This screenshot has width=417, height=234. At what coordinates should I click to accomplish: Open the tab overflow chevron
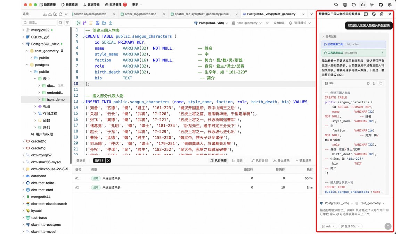[311, 14]
